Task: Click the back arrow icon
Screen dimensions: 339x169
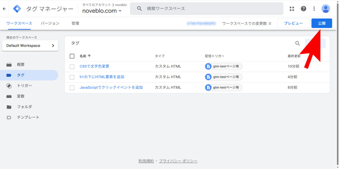Action: click(x=4, y=9)
